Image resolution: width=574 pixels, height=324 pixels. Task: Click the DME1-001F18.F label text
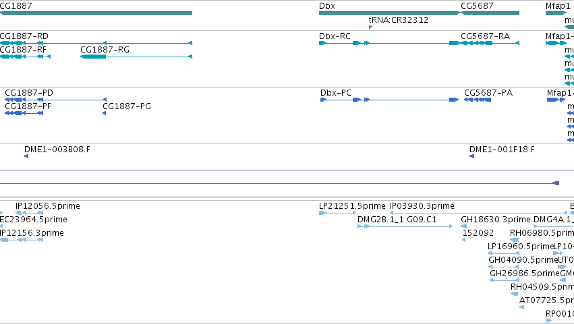[x=502, y=150]
